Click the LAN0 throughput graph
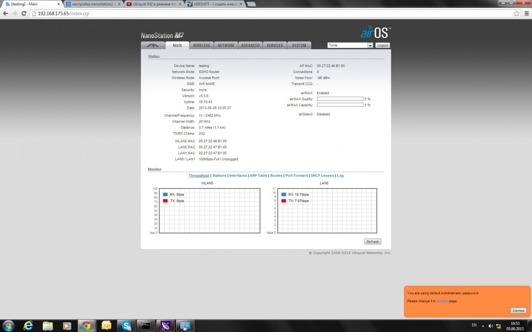This screenshot has height=332, width=532. tap(327, 211)
